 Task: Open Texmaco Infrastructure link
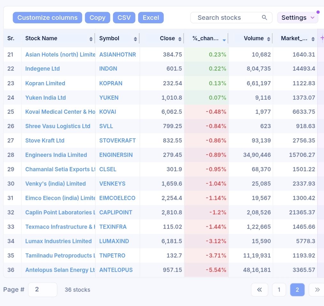(x=60, y=227)
